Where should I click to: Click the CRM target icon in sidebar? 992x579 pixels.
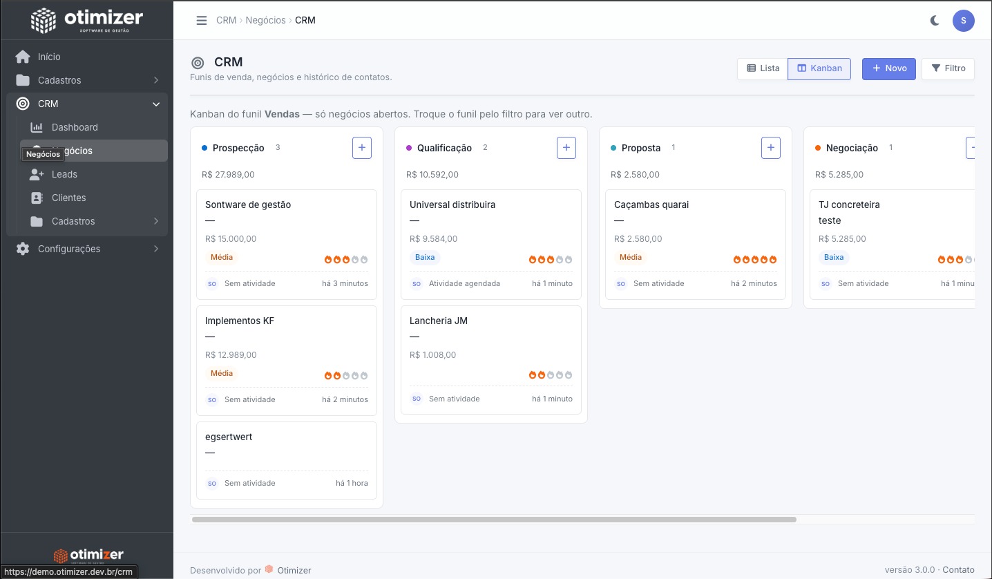(x=23, y=104)
